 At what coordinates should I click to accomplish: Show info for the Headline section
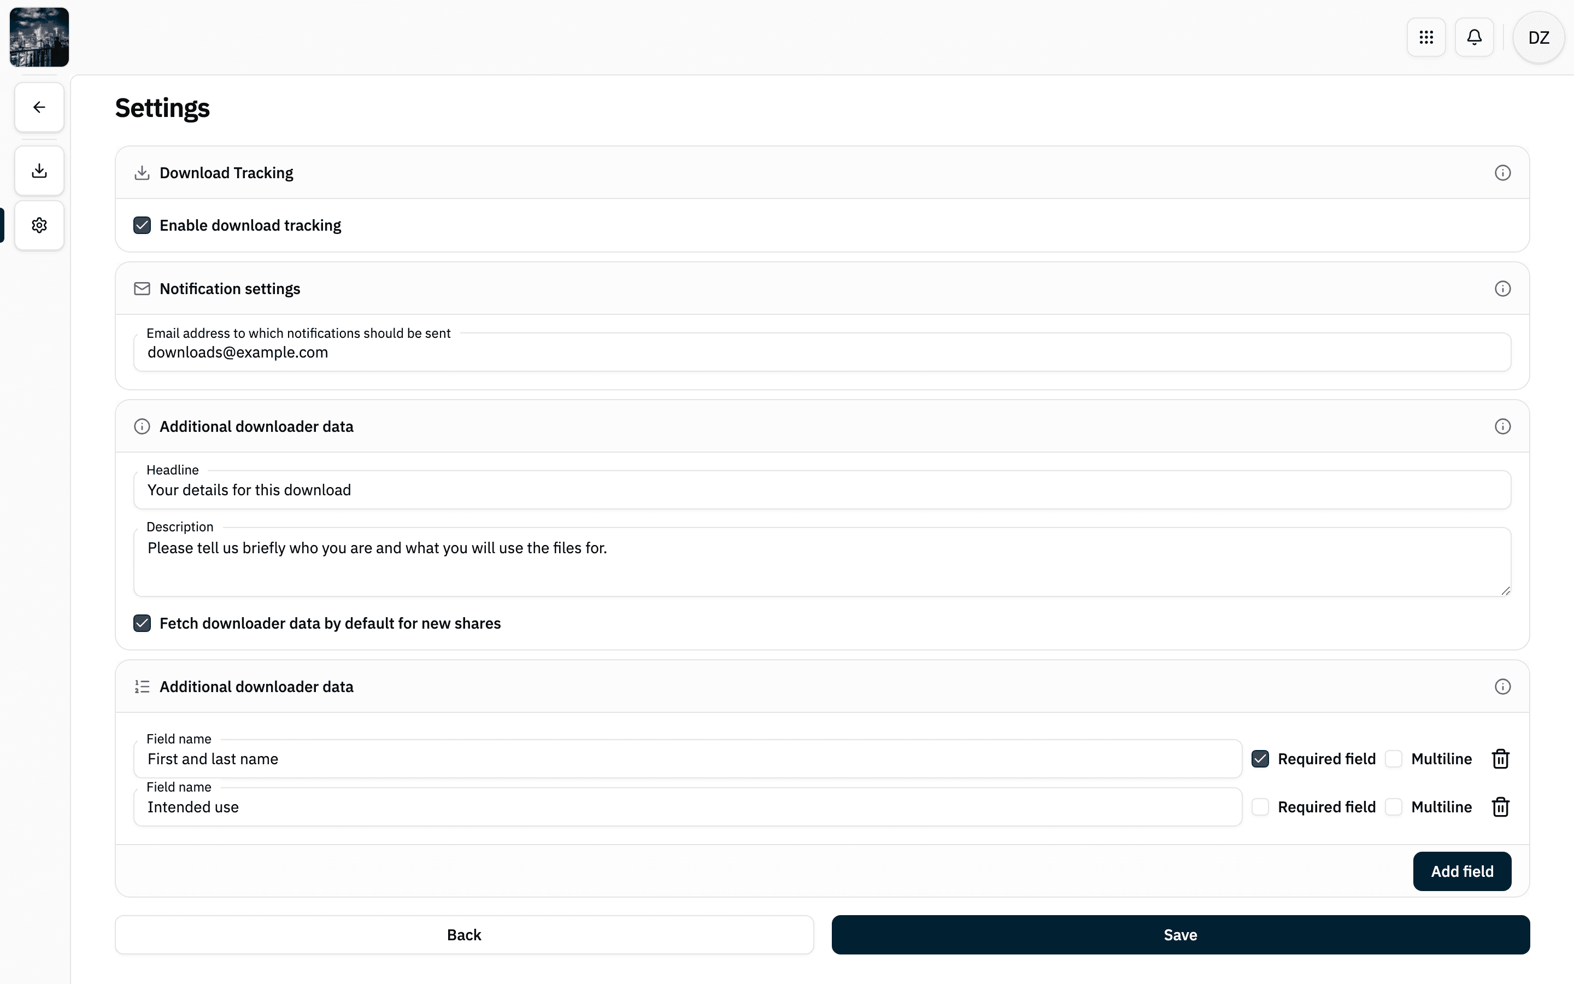coord(1502,426)
